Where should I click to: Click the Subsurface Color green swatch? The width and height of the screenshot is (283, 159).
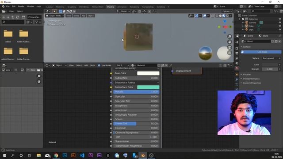coord(148,87)
